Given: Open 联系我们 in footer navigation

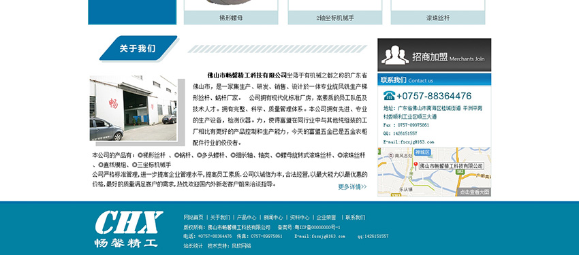Looking at the screenshot, I should [x=355, y=218].
